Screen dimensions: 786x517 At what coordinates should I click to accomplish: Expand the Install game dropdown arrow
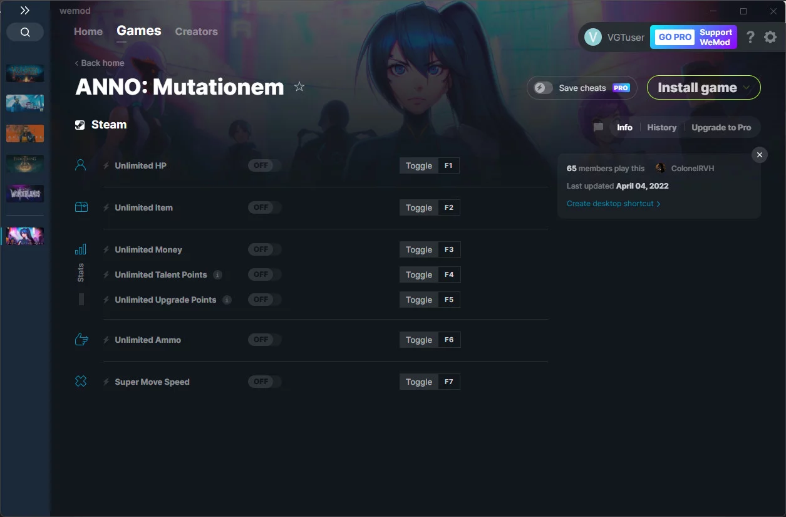click(x=747, y=88)
